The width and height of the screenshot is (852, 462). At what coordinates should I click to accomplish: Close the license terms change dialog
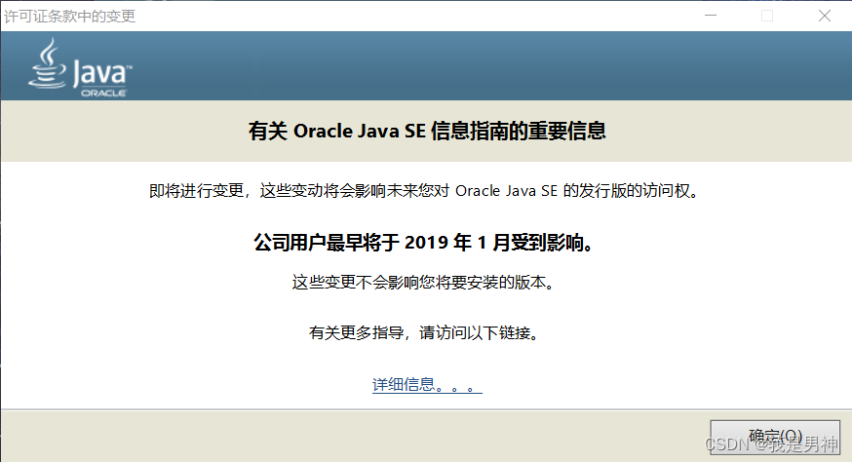tap(825, 16)
